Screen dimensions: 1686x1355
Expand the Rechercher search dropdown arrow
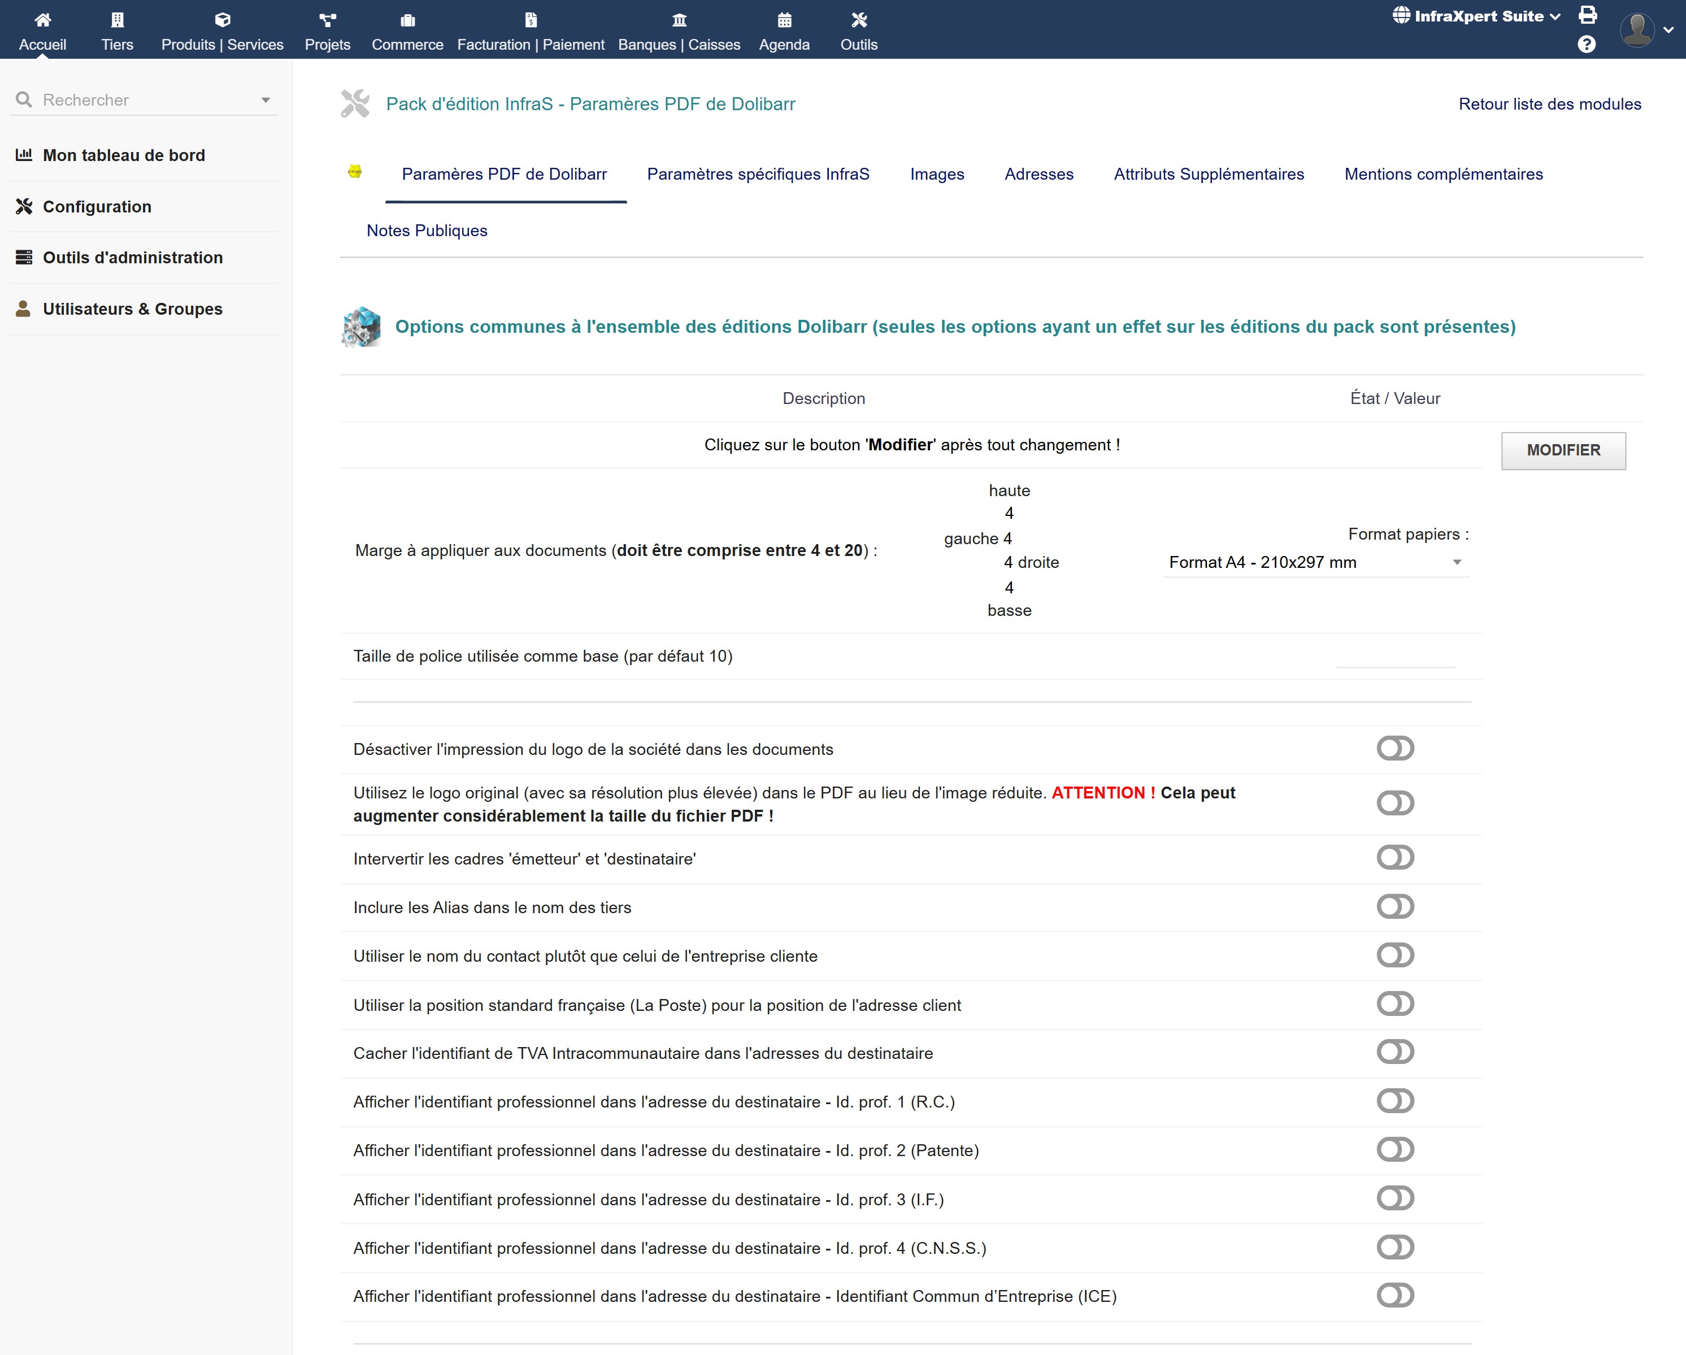coord(266,100)
